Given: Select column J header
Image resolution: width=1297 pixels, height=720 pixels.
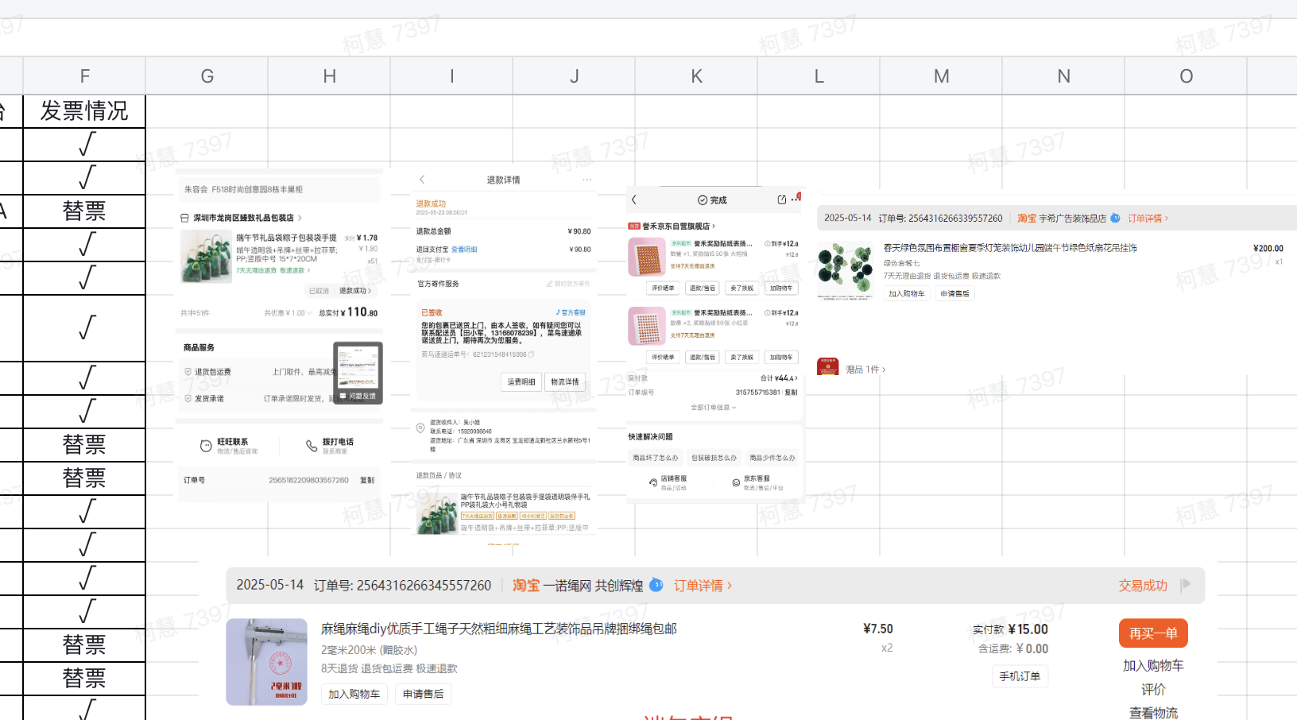Looking at the screenshot, I should pos(574,76).
